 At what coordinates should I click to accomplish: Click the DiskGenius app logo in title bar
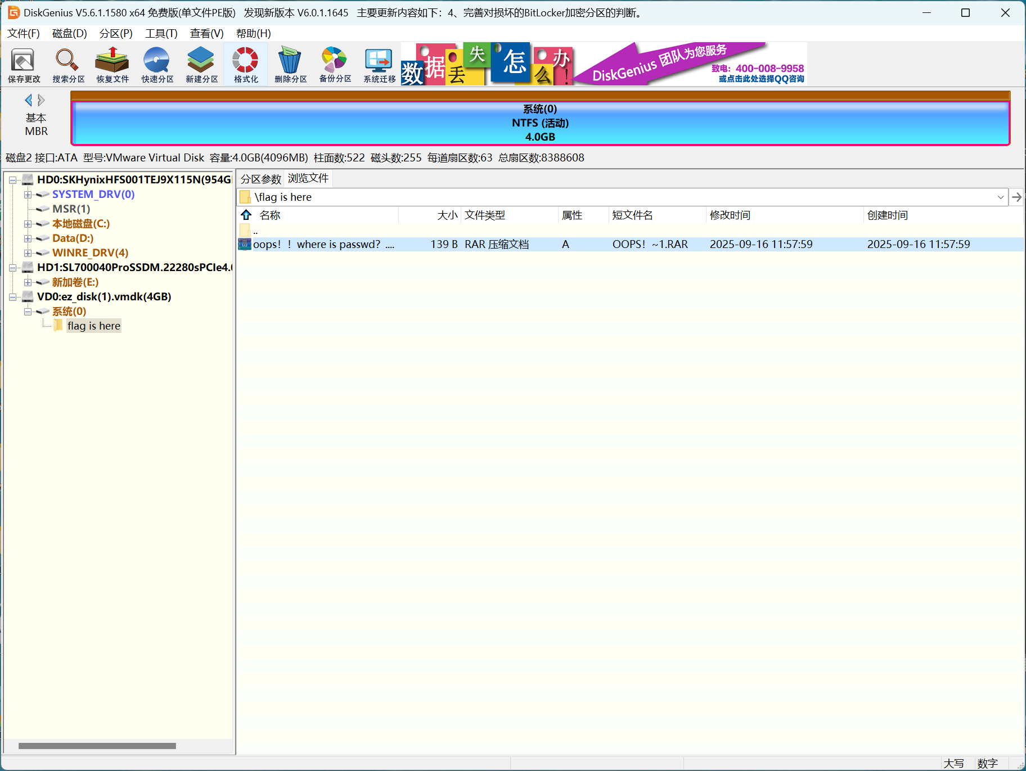[13, 12]
